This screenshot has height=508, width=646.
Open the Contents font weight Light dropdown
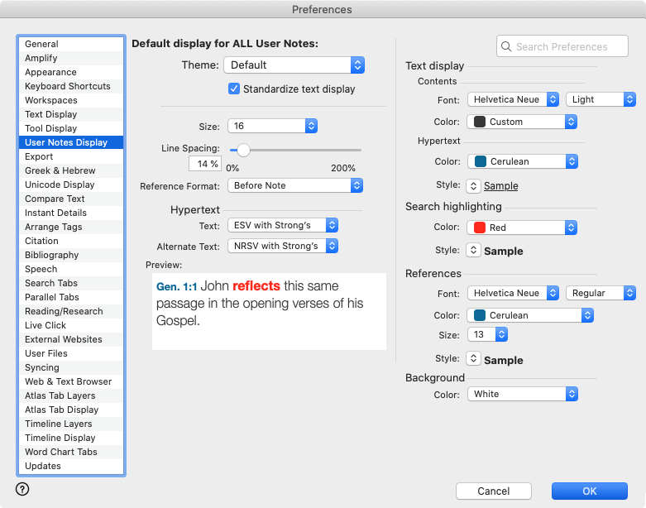[601, 99]
